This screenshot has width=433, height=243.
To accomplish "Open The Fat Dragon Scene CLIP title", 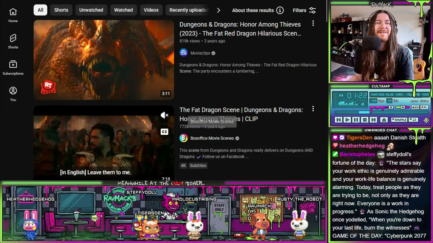I will [x=241, y=114].
